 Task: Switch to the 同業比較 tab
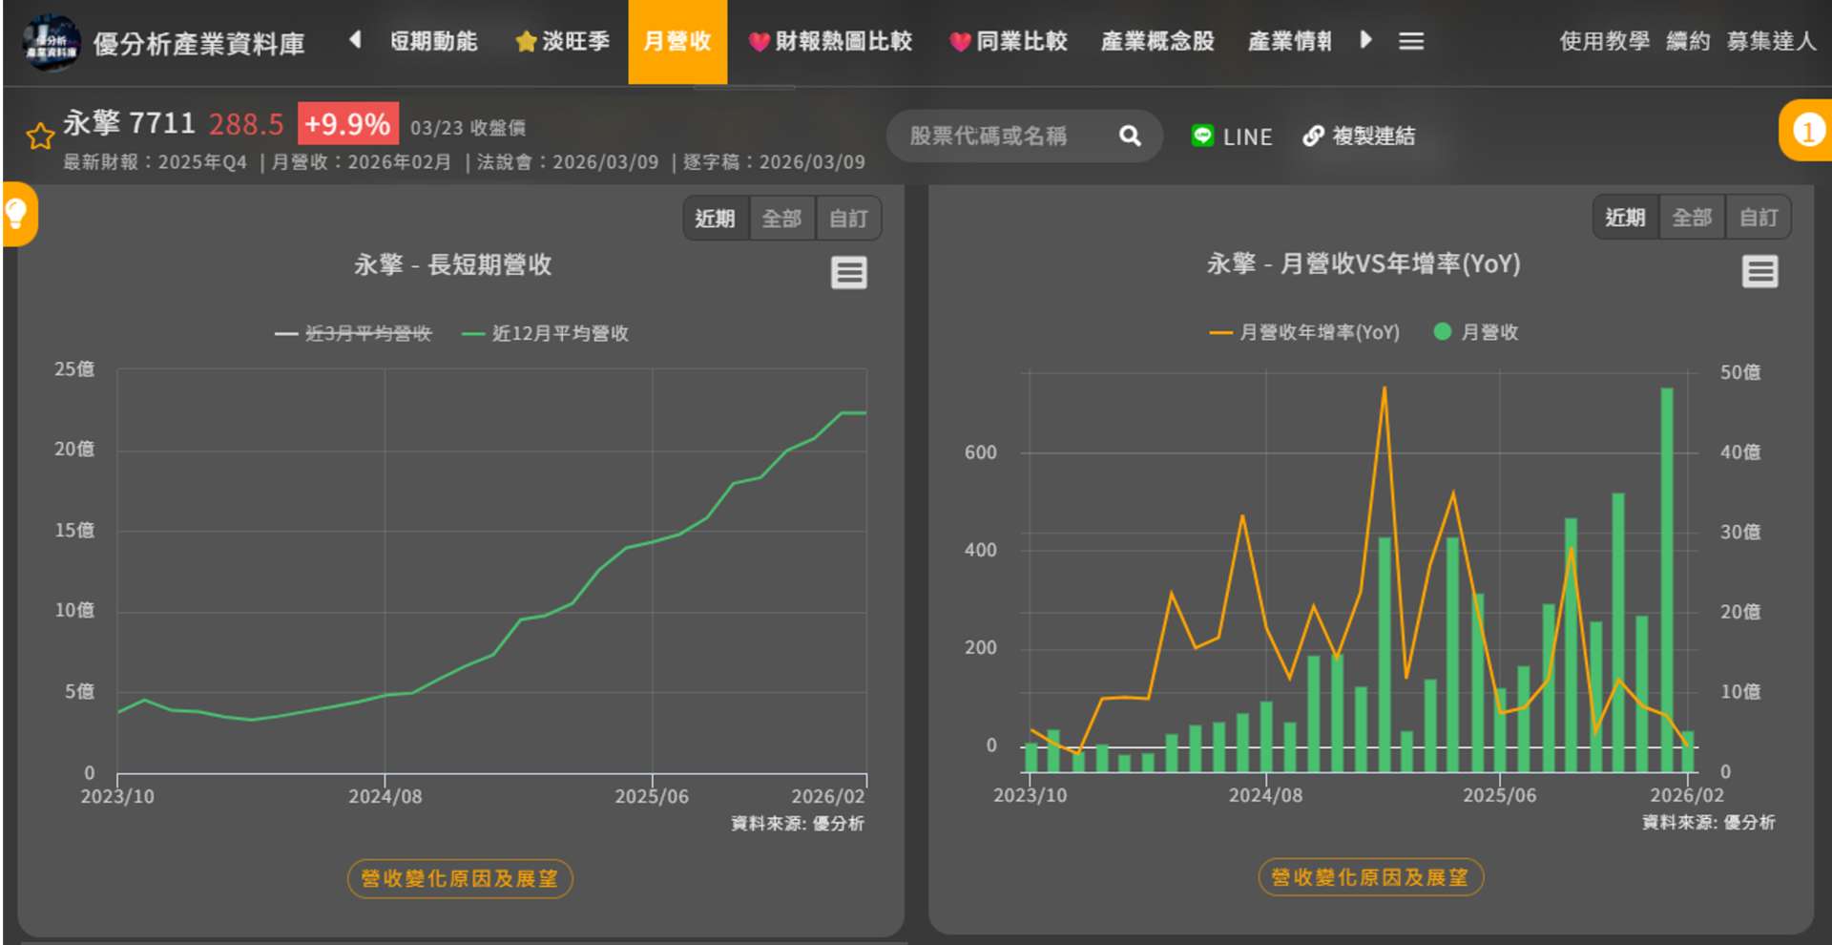[1010, 41]
